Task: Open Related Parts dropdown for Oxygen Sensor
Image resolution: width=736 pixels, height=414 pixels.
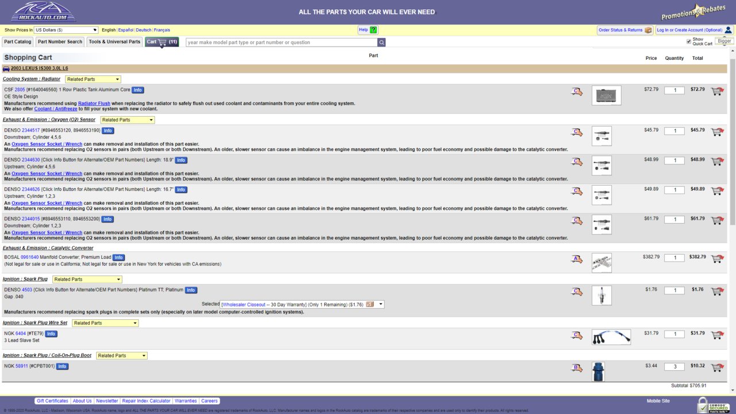Action: 128,120
